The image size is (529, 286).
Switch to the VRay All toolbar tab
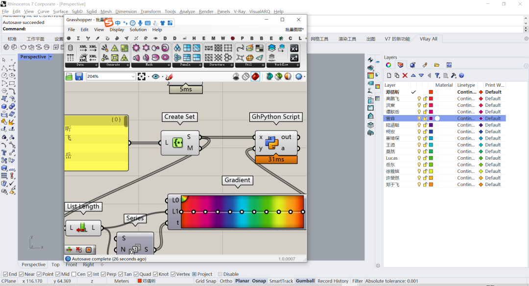pyautogui.click(x=428, y=39)
